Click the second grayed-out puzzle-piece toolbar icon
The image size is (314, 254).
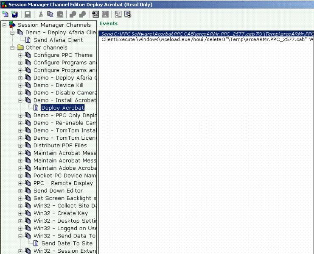click(x=82, y=14)
